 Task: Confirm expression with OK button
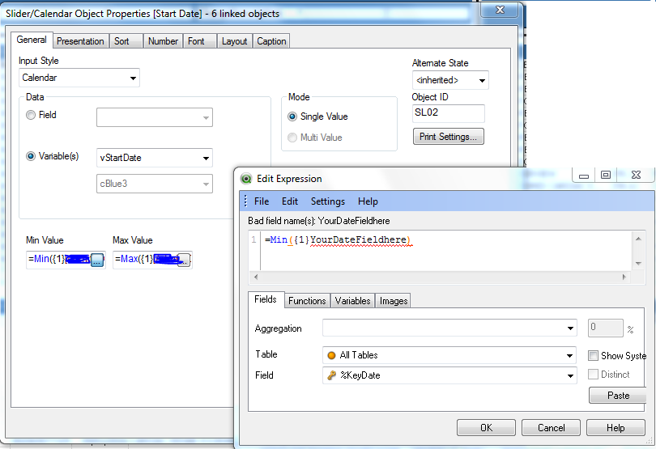pyautogui.click(x=486, y=428)
